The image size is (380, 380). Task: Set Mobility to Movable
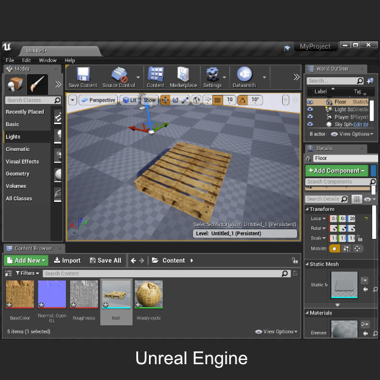(x=357, y=249)
